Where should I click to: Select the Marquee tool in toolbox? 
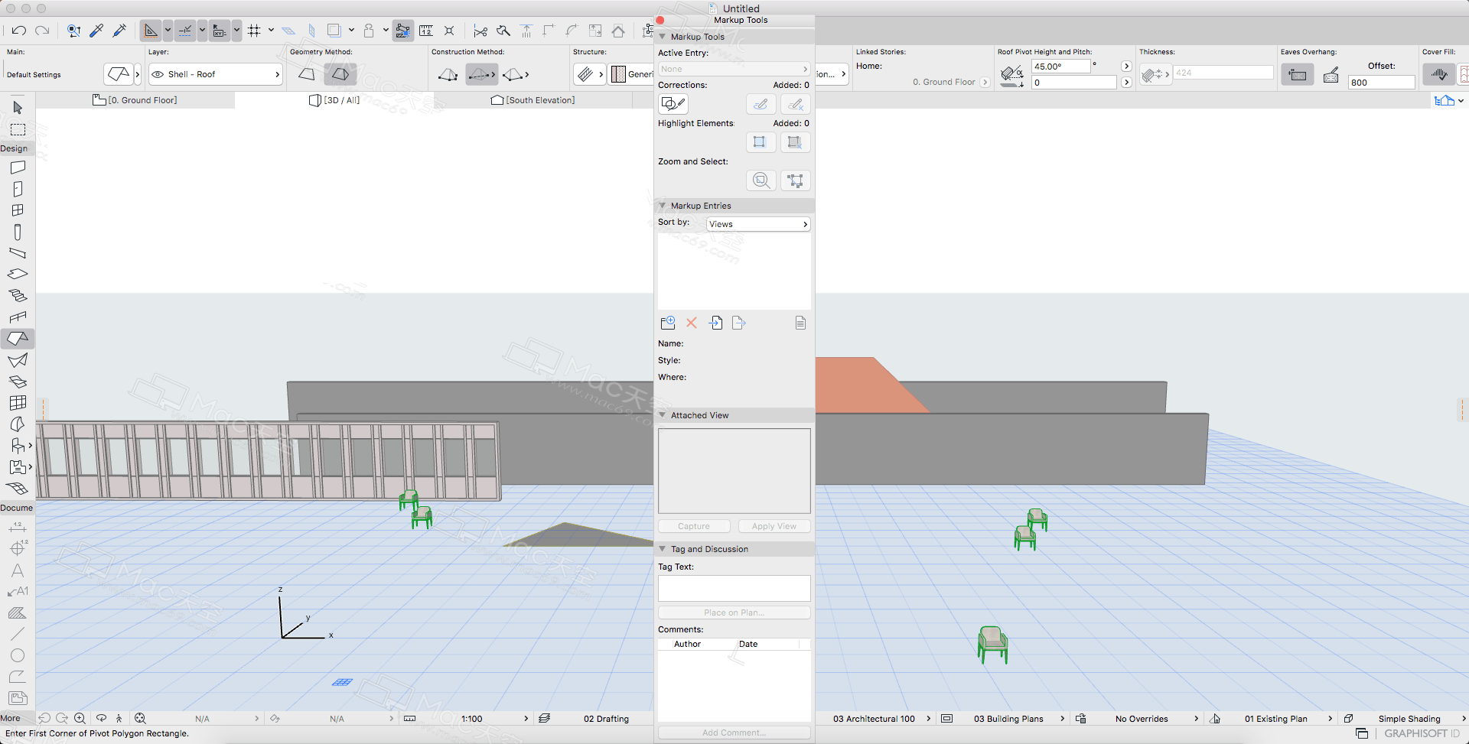pos(18,129)
